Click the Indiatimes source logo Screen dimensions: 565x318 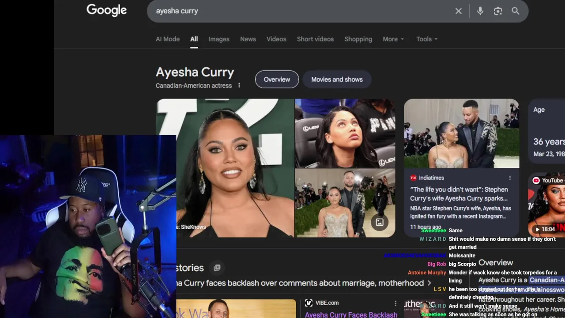click(x=413, y=178)
